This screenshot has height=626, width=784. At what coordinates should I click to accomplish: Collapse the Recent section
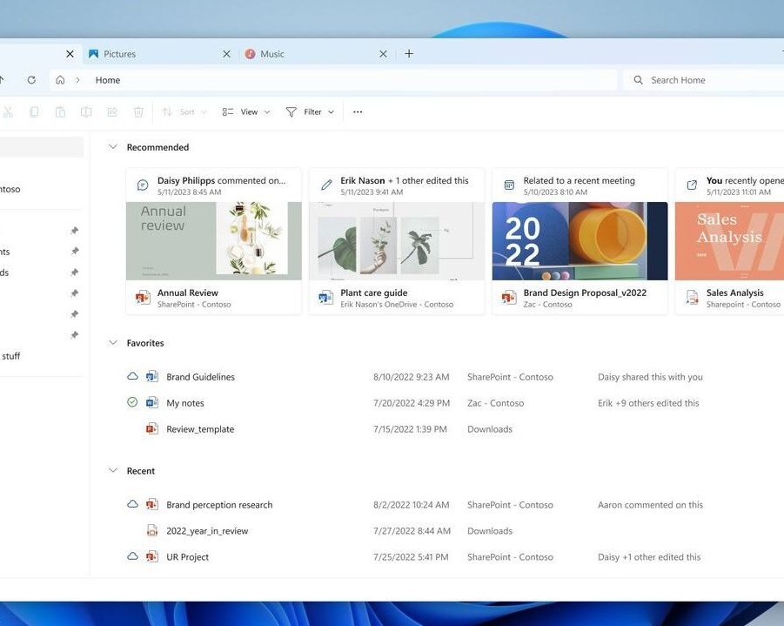(x=113, y=471)
